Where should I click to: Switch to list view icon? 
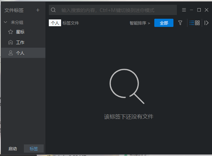point(192,23)
